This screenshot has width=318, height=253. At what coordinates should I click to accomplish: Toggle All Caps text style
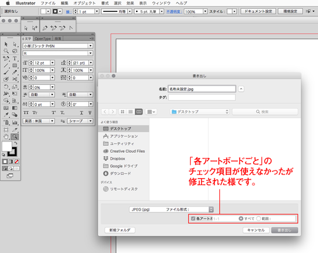click(x=26, y=113)
